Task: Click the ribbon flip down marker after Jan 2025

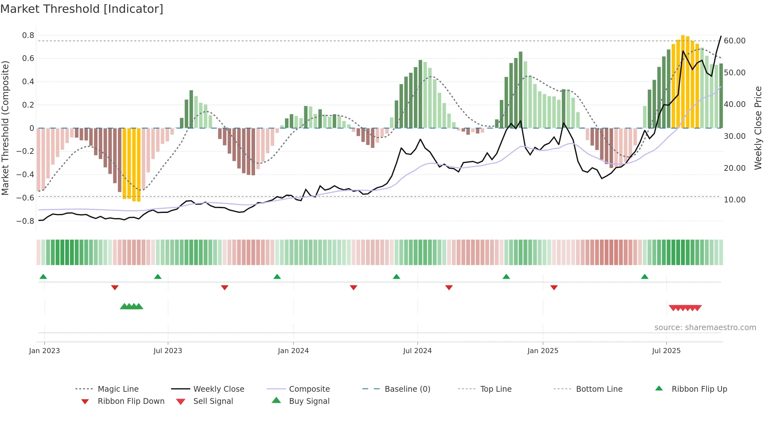Action: (554, 288)
